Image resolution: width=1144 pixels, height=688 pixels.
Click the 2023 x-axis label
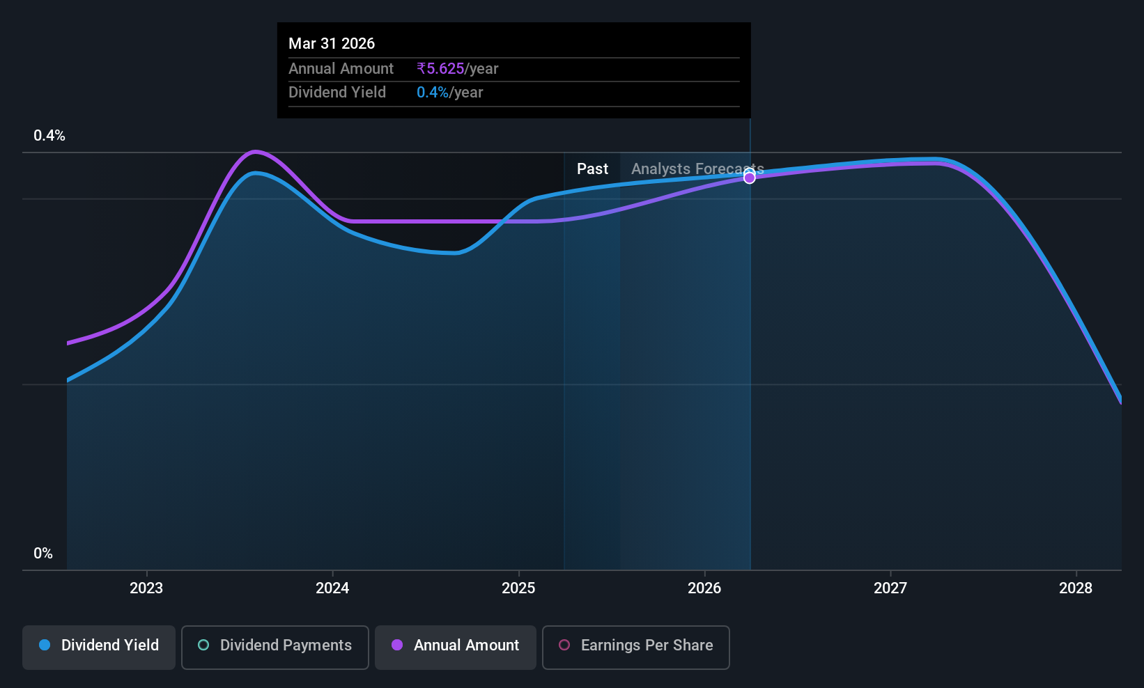click(146, 588)
